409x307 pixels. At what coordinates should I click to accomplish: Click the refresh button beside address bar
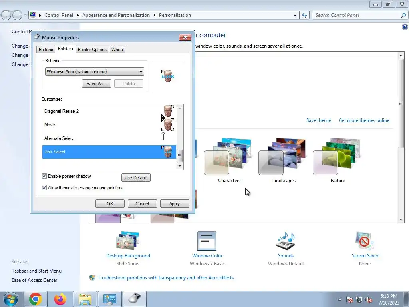304,16
